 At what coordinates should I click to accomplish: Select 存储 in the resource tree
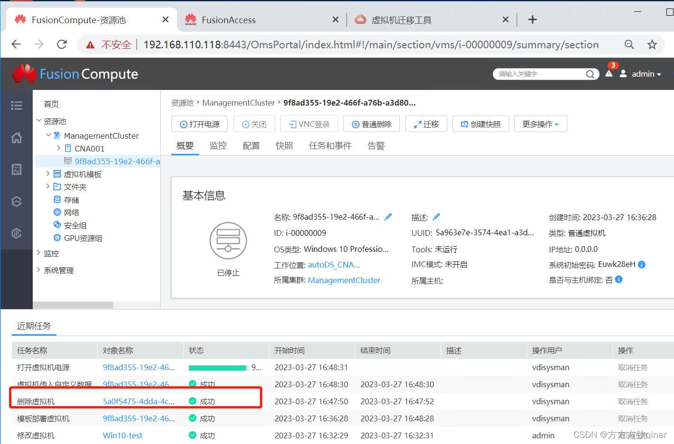click(71, 200)
